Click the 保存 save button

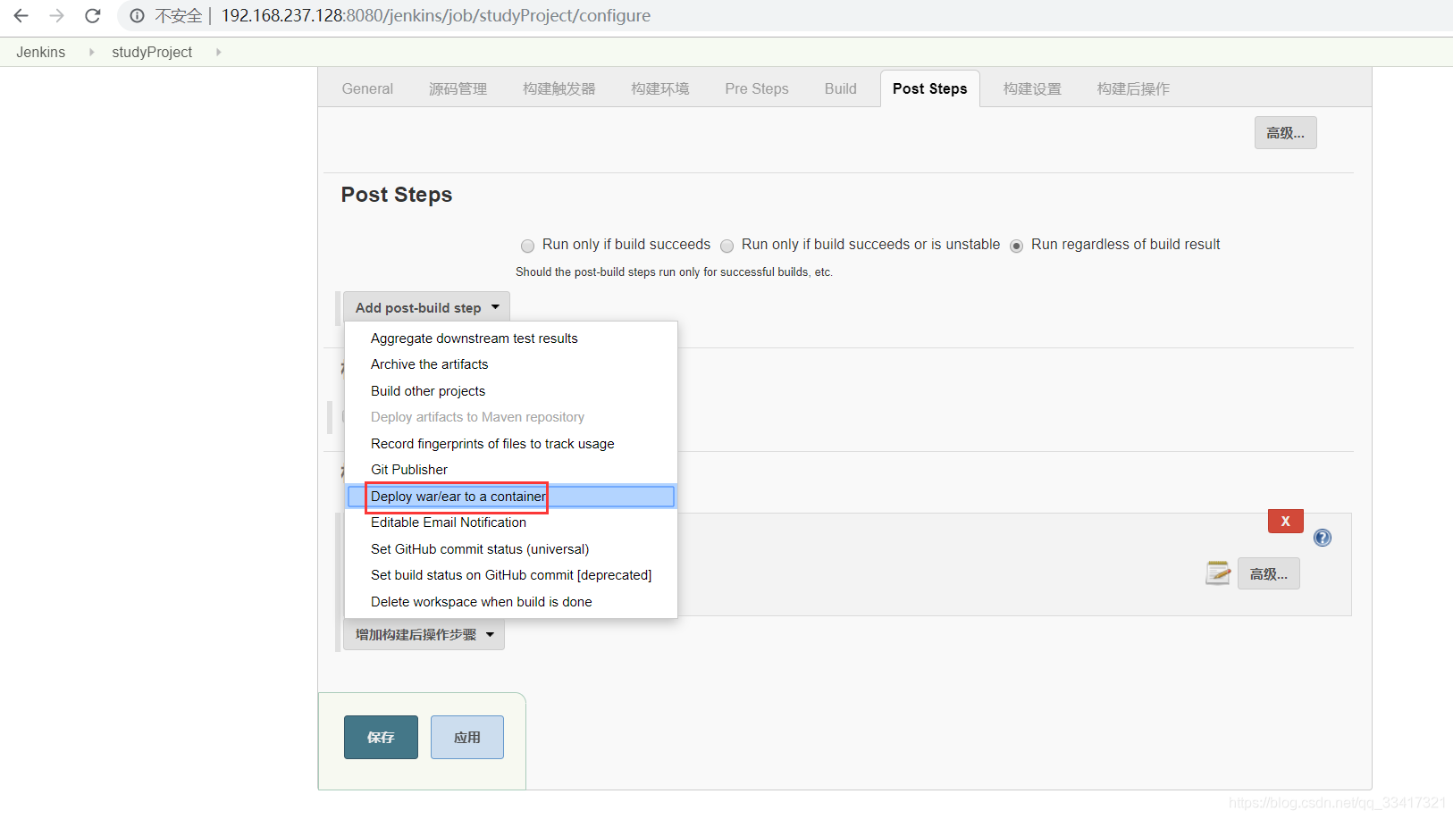tap(381, 738)
